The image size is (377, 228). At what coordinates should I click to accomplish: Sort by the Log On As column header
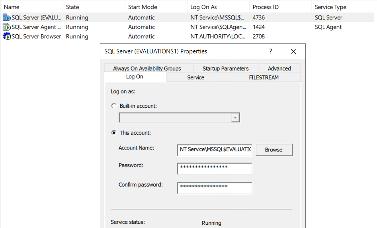218,7
